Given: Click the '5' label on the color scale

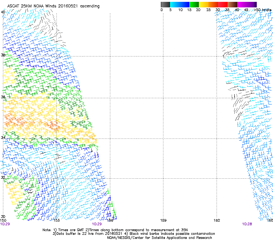Looking at the screenshot, I should [x=170, y=10].
